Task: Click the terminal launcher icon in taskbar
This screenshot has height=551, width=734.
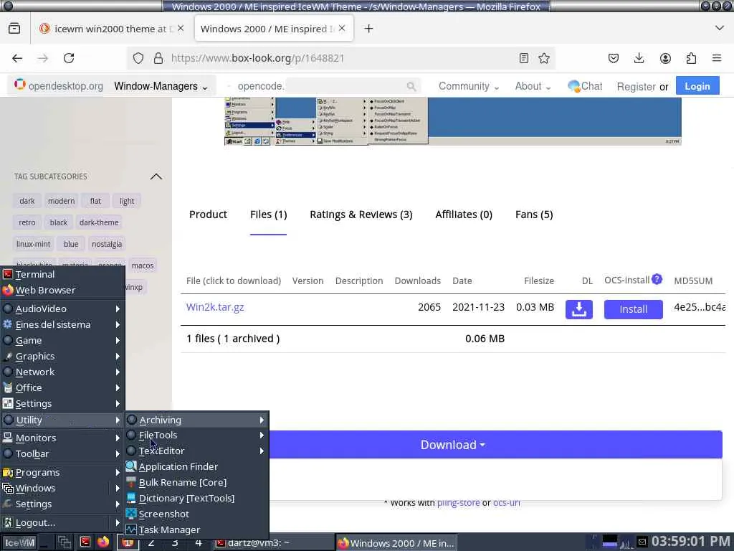Action: click(x=85, y=542)
